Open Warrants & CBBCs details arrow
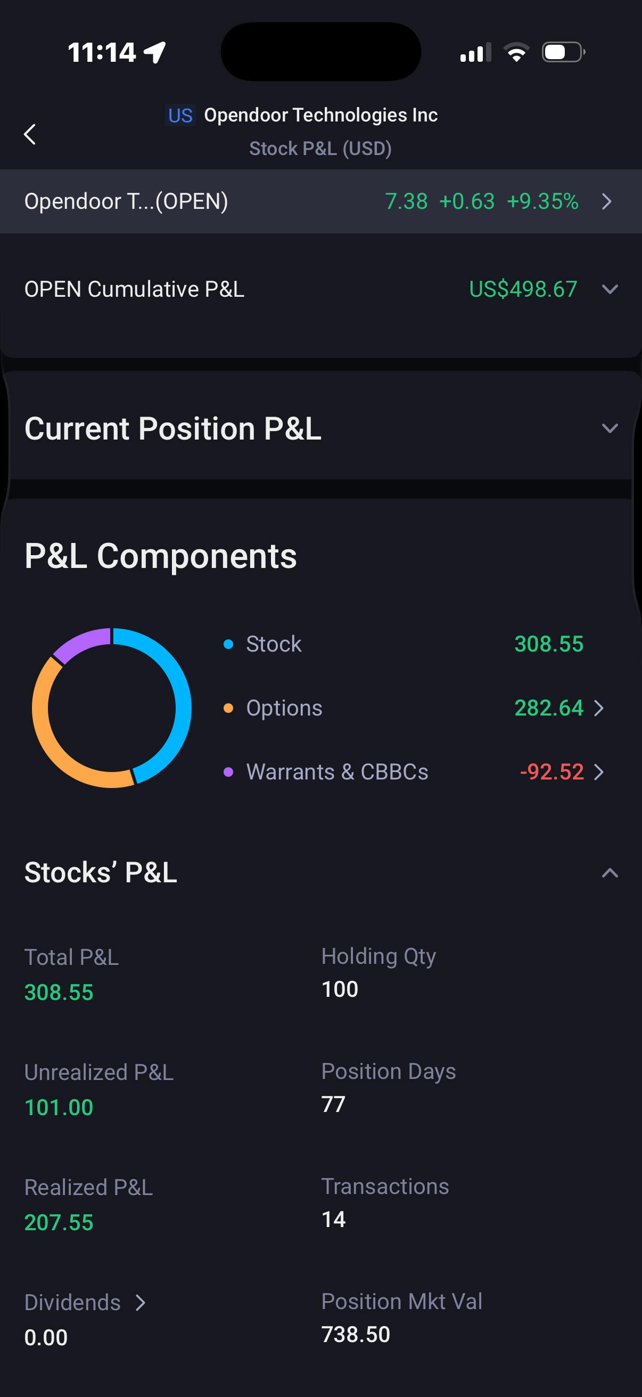 coord(599,771)
